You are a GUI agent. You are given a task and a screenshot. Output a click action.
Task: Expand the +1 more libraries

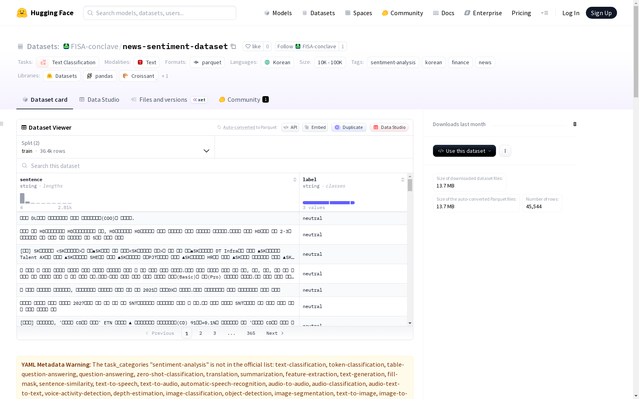pos(165,76)
